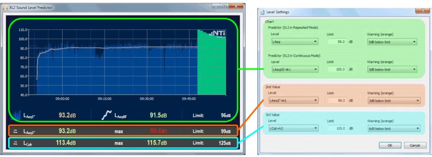432x157 pixels.
Task: Click OK in Level Settings dialog
Action: pyautogui.click(x=390, y=146)
